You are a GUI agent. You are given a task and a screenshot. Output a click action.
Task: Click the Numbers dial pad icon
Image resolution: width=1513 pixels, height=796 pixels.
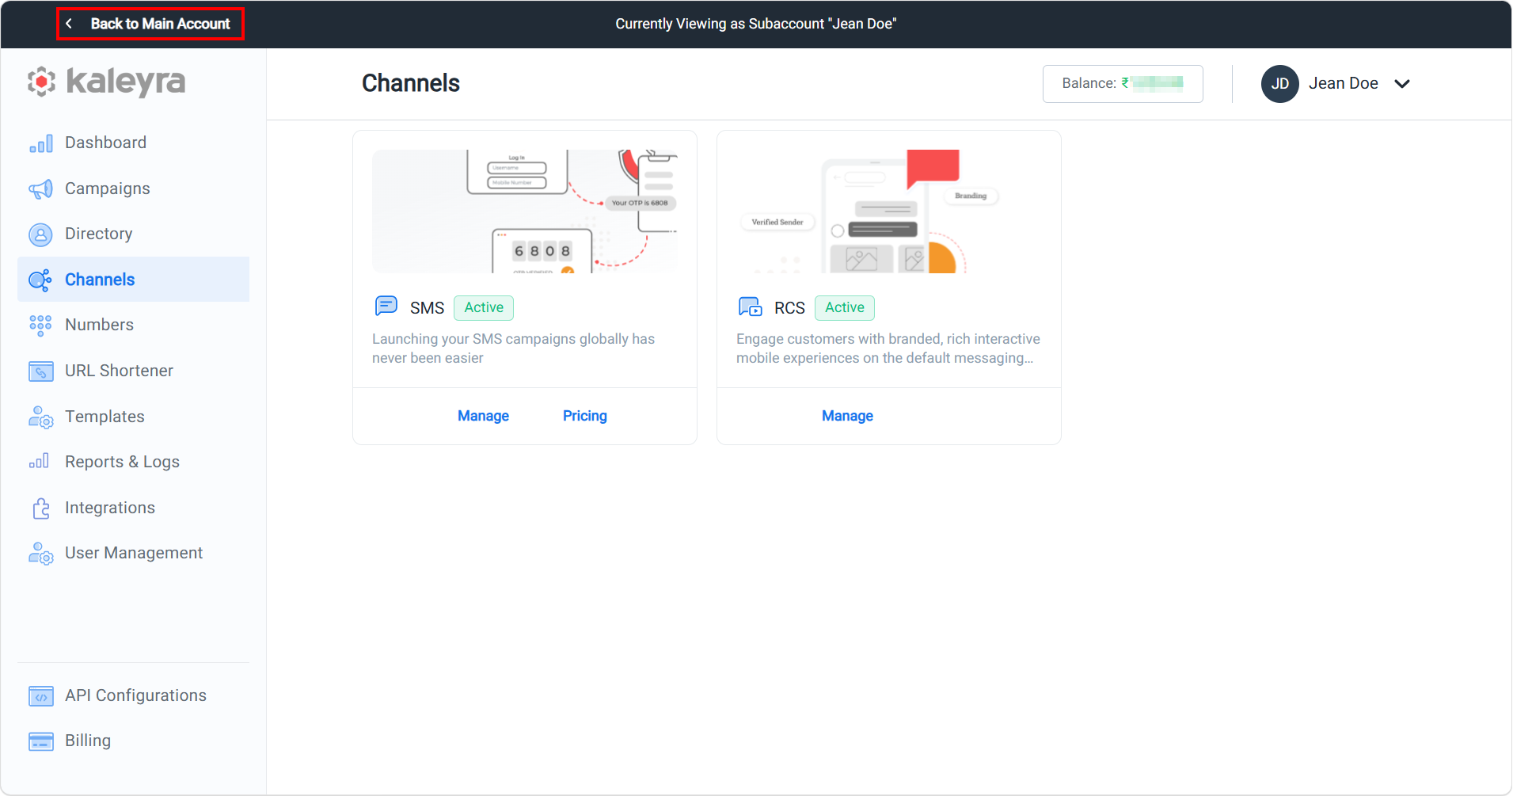pyautogui.click(x=41, y=326)
